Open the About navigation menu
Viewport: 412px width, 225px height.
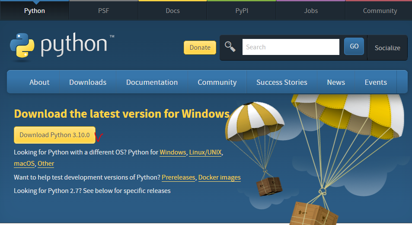(39, 82)
